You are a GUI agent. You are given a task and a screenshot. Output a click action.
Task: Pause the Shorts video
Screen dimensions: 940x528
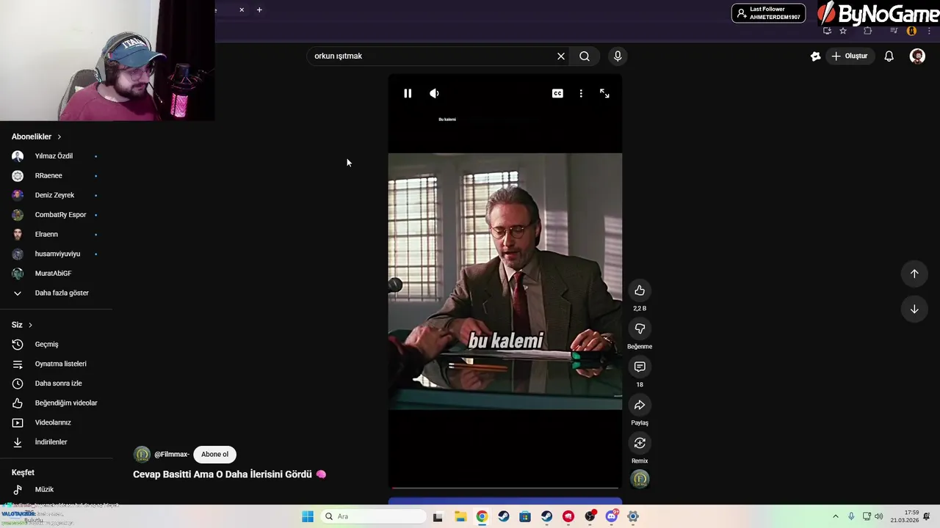point(408,93)
